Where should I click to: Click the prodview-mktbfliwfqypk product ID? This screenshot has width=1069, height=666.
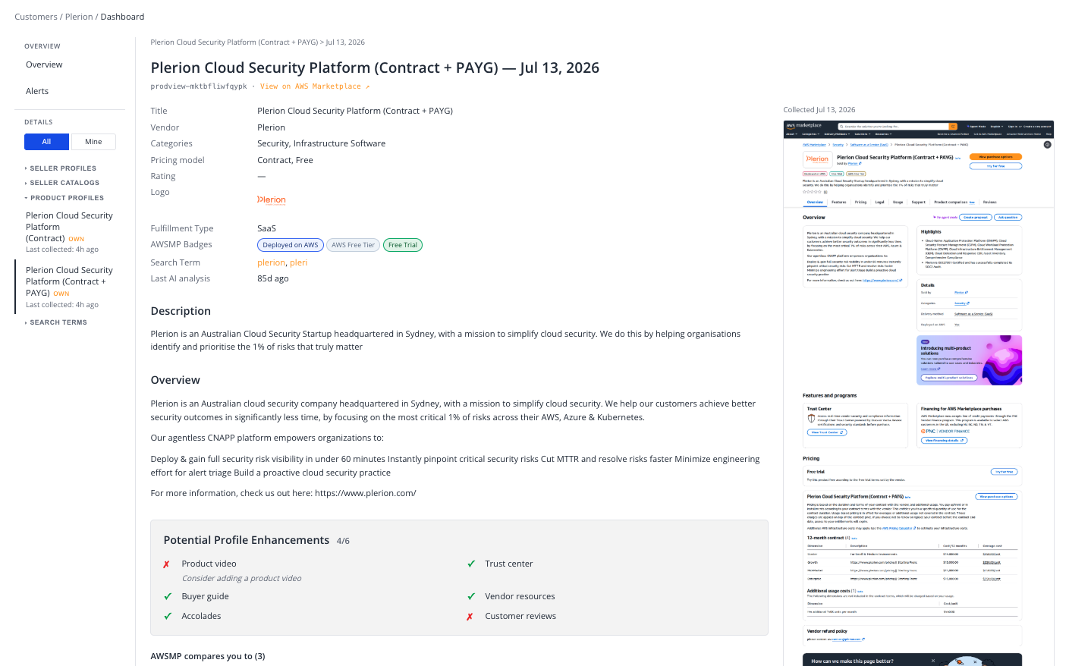(x=199, y=86)
